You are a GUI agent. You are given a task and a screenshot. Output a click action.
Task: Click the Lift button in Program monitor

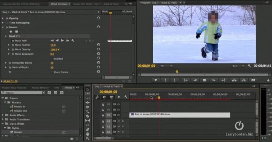pyautogui.click(x=235, y=80)
